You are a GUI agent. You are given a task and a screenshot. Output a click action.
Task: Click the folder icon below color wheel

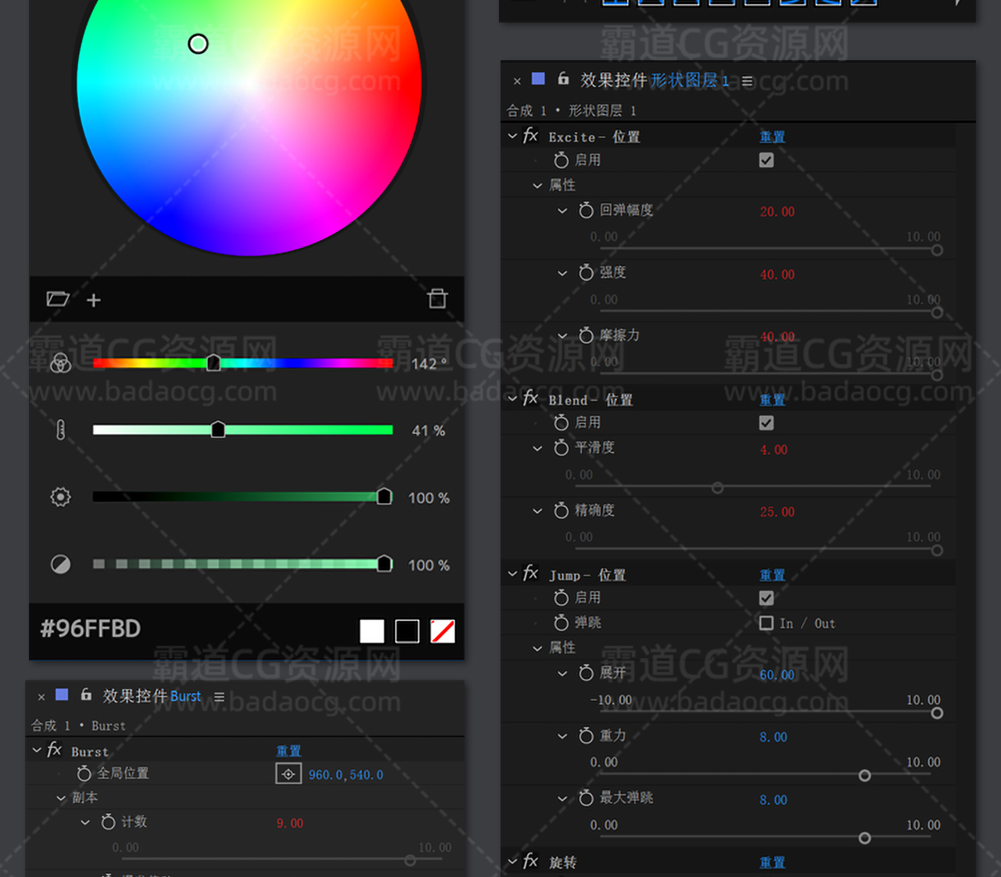tap(58, 299)
